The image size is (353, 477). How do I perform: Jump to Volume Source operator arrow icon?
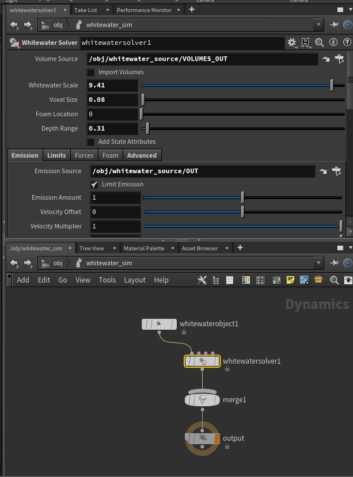pyautogui.click(x=326, y=59)
